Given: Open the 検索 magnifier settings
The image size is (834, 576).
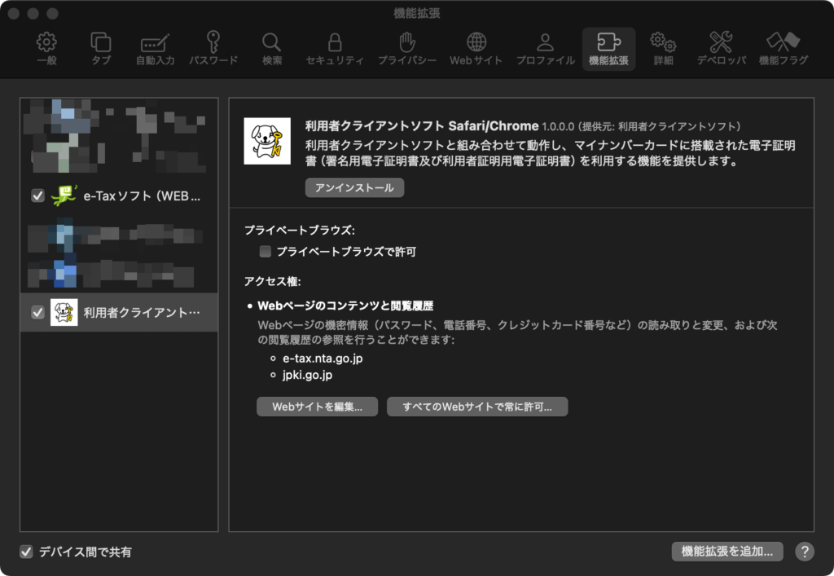Looking at the screenshot, I should pos(272,49).
